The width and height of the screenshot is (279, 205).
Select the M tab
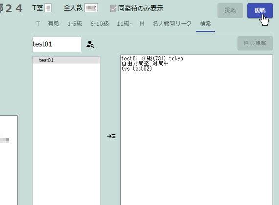pyautogui.click(x=142, y=24)
